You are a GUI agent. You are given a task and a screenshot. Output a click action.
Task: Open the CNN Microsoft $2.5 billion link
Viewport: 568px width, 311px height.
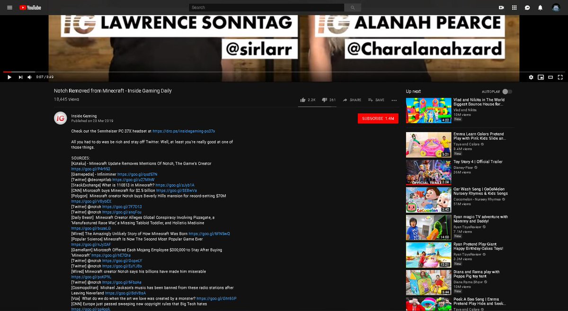point(177,191)
